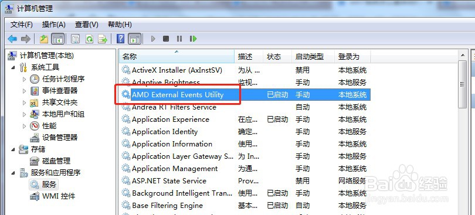Expand the 本地用户和组 tree node

pos(25,114)
